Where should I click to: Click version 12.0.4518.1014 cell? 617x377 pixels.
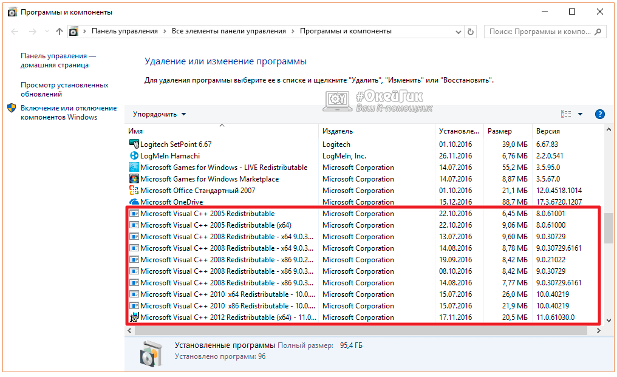559,191
